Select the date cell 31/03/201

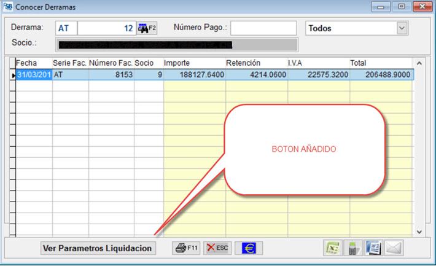point(34,74)
